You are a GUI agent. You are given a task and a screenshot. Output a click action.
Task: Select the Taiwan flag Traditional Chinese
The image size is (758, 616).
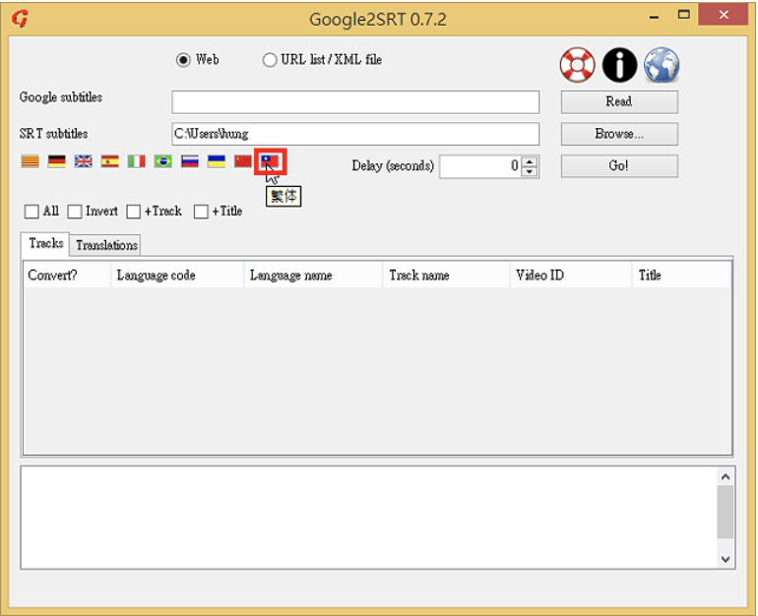270,161
